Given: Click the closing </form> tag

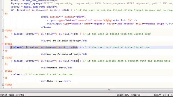Looking at the screenshot, I should tap(46, 27).
